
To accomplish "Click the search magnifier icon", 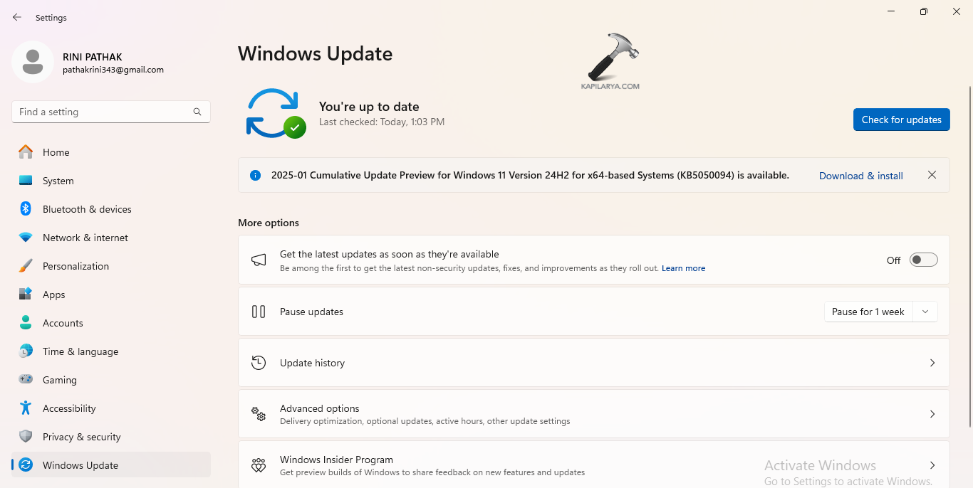I will click(197, 112).
